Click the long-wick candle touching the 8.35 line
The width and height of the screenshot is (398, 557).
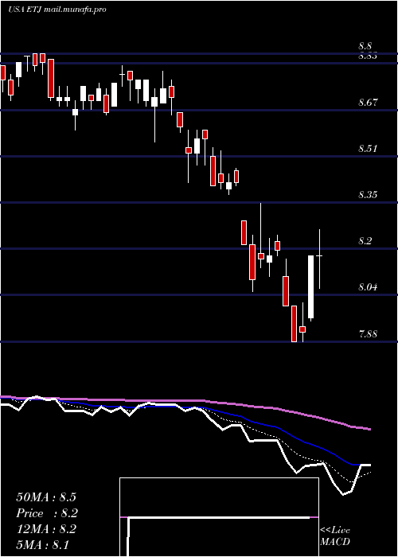[261, 236]
